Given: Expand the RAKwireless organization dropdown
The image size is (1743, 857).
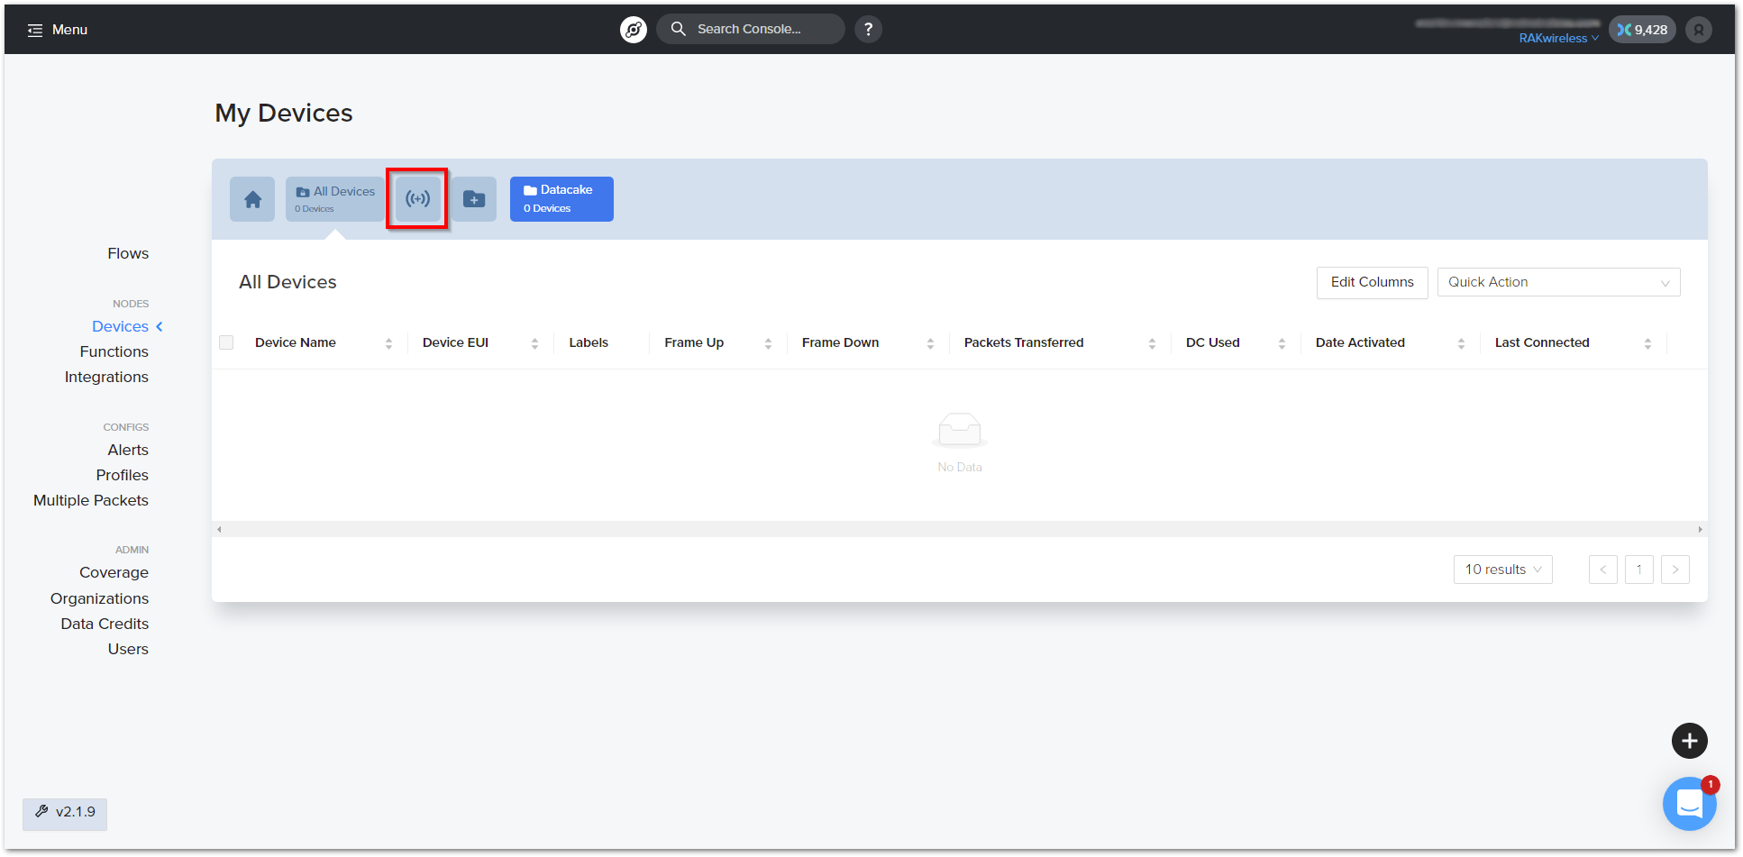Looking at the screenshot, I should [1558, 38].
